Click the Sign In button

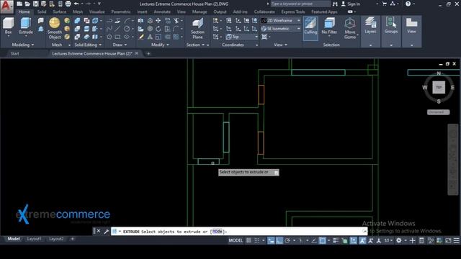click(x=351, y=4)
